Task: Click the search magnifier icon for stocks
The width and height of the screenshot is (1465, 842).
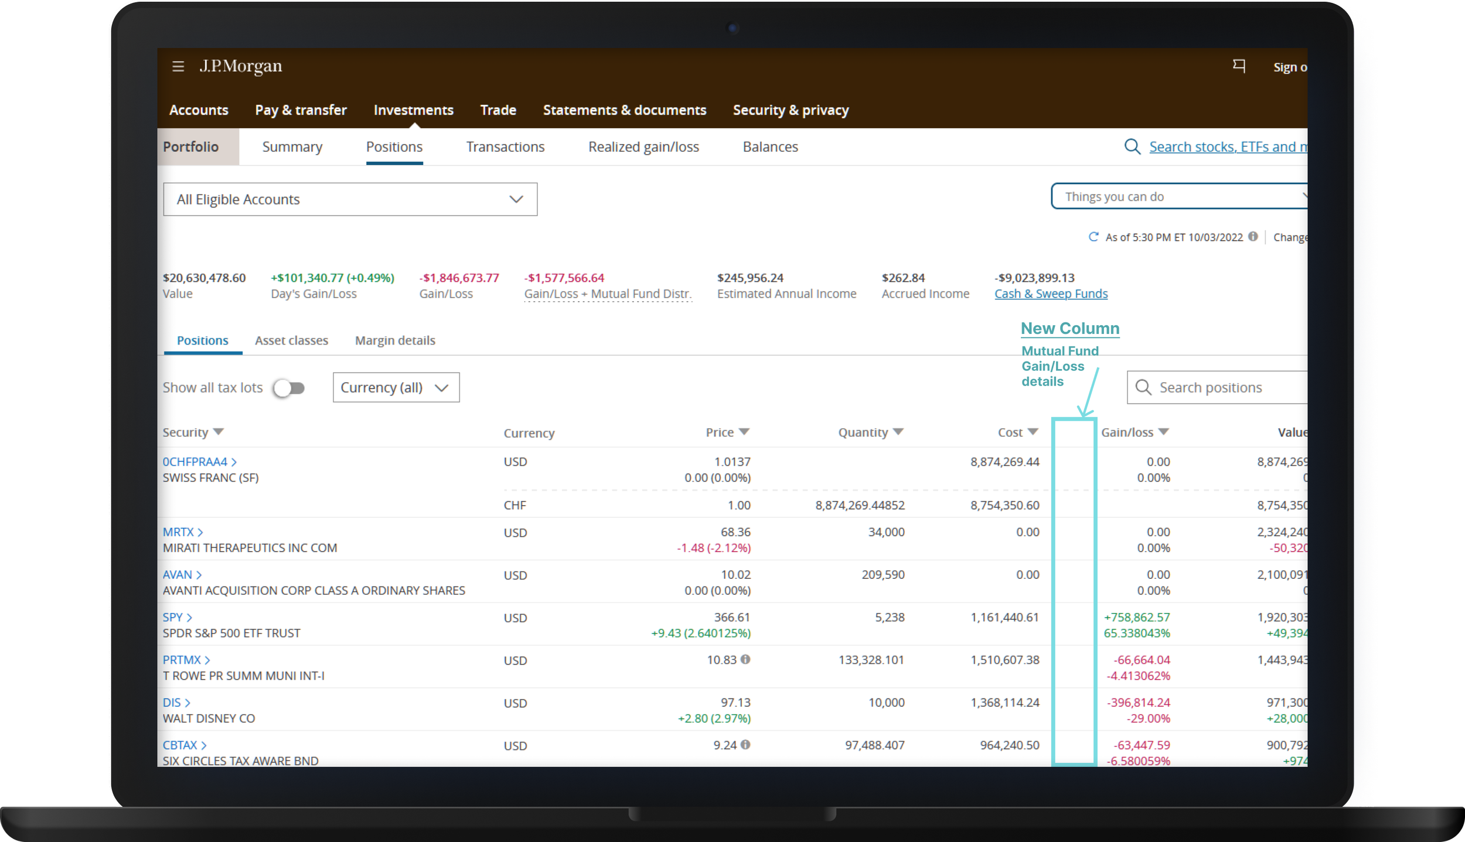Action: pyautogui.click(x=1132, y=146)
